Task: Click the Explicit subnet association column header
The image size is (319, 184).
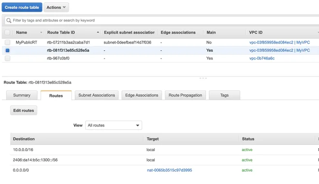Action: click(129, 32)
